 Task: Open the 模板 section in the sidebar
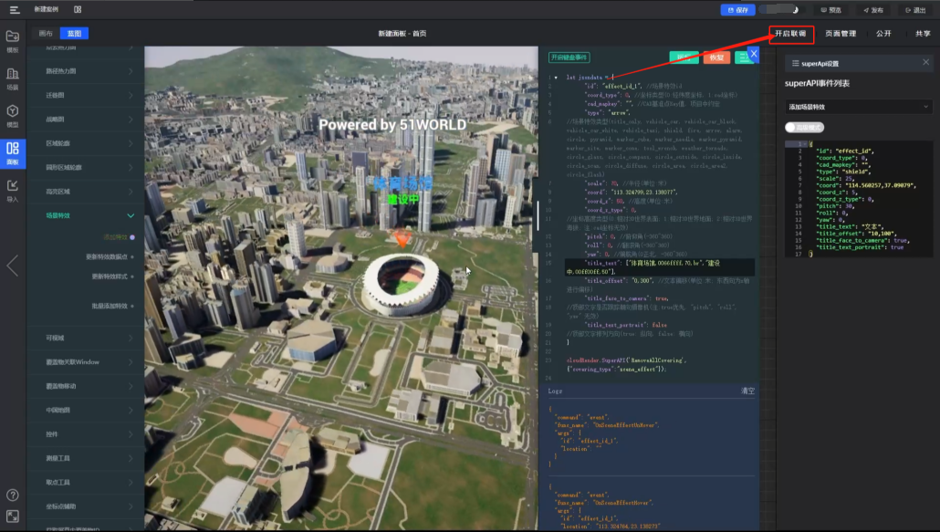point(13,41)
